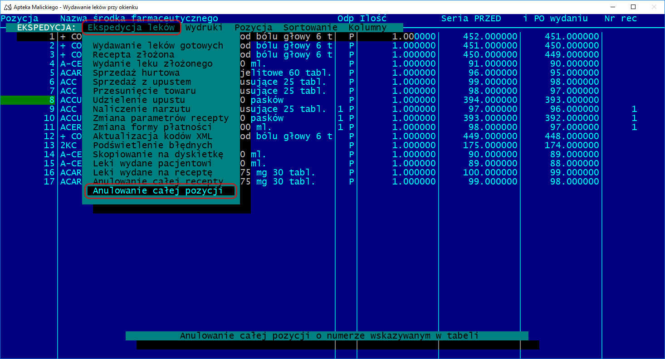Click the app icon in title bar
Viewport: 665px width, 359px height.
click(x=7, y=7)
